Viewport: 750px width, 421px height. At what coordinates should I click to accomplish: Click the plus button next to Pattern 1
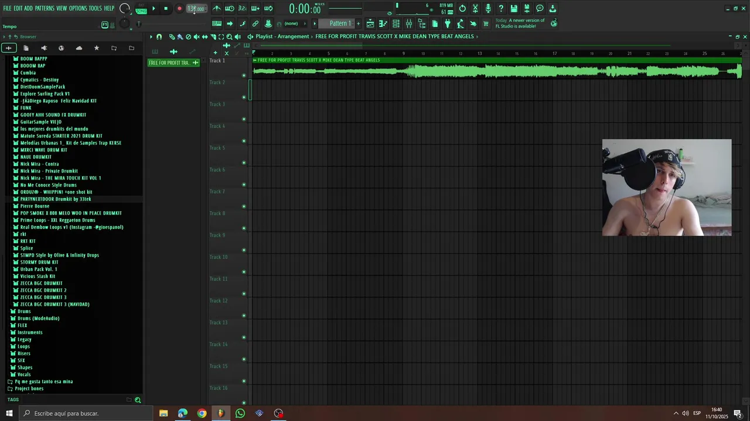pos(359,23)
